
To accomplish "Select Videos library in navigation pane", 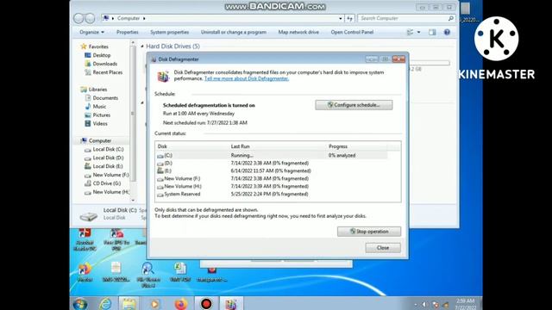I will [x=100, y=123].
